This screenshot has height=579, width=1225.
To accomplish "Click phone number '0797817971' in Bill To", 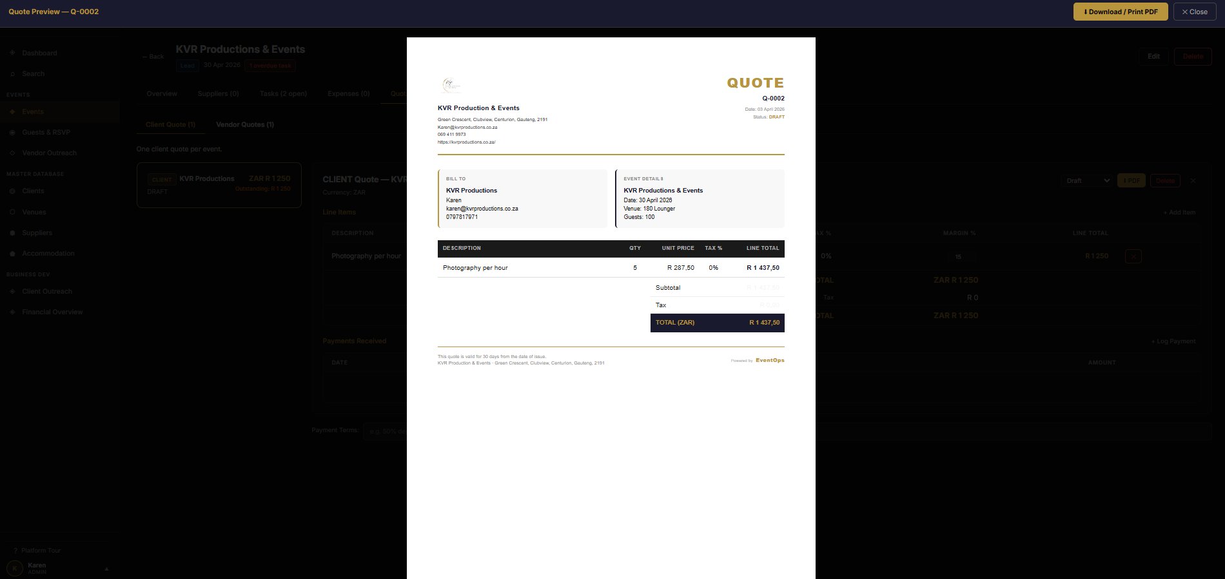I will (x=462, y=217).
